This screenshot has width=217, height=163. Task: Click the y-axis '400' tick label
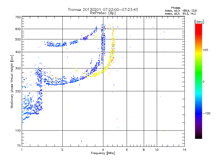pyautogui.click(x=18, y=52)
